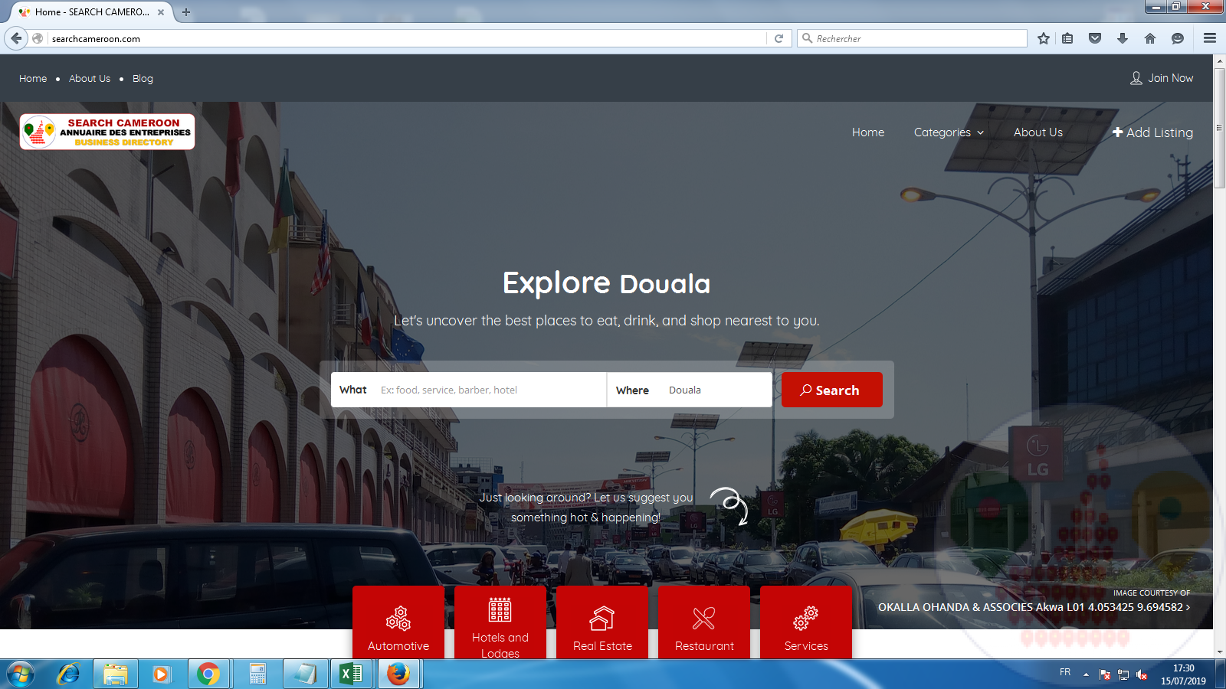This screenshot has width=1226, height=689.
Task: Select the Home - SEARCH CAMEROON tab
Action: pos(90,12)
